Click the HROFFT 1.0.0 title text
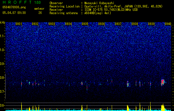Screen dimensions: 174x111 coord(22,2)
